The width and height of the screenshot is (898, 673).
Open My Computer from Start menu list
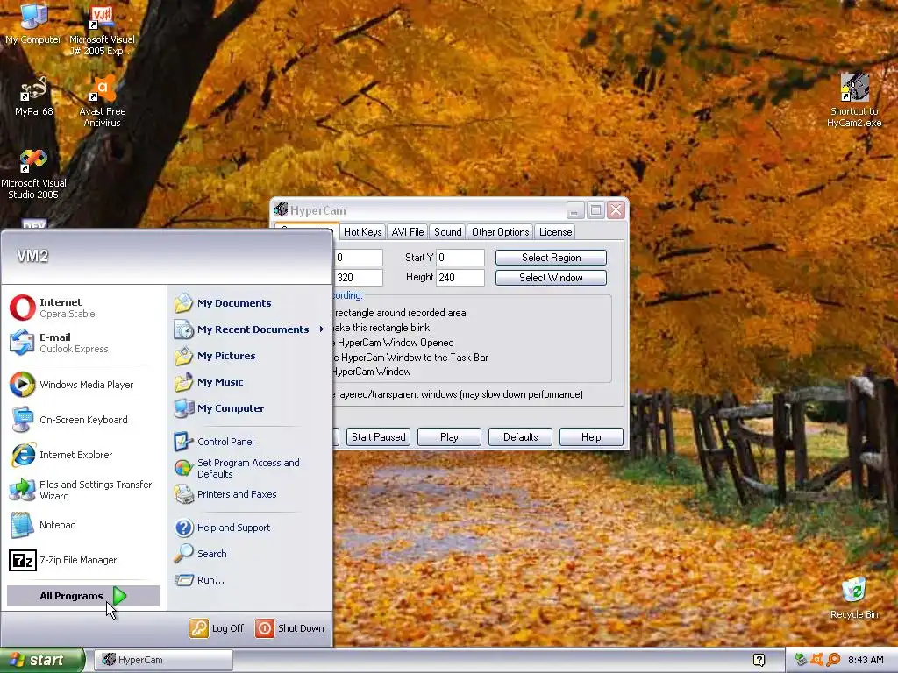pyautogui.click(x=250, y=408)
